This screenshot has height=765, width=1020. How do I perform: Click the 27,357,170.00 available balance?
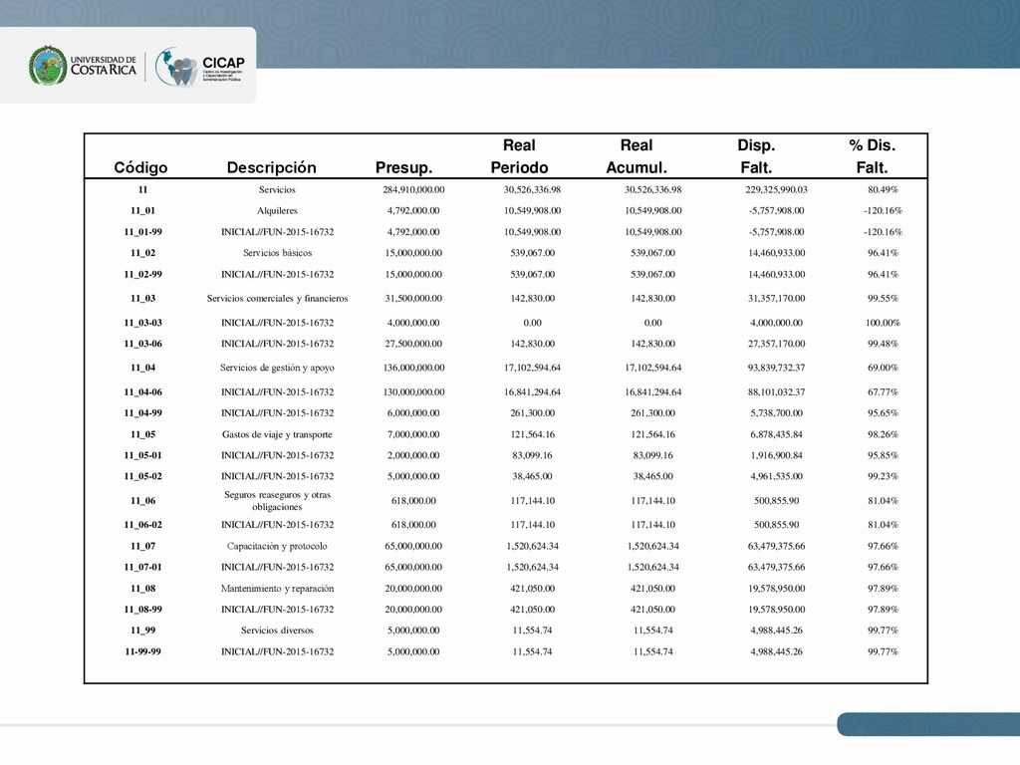pyautogui.click(x=777, y=344)
